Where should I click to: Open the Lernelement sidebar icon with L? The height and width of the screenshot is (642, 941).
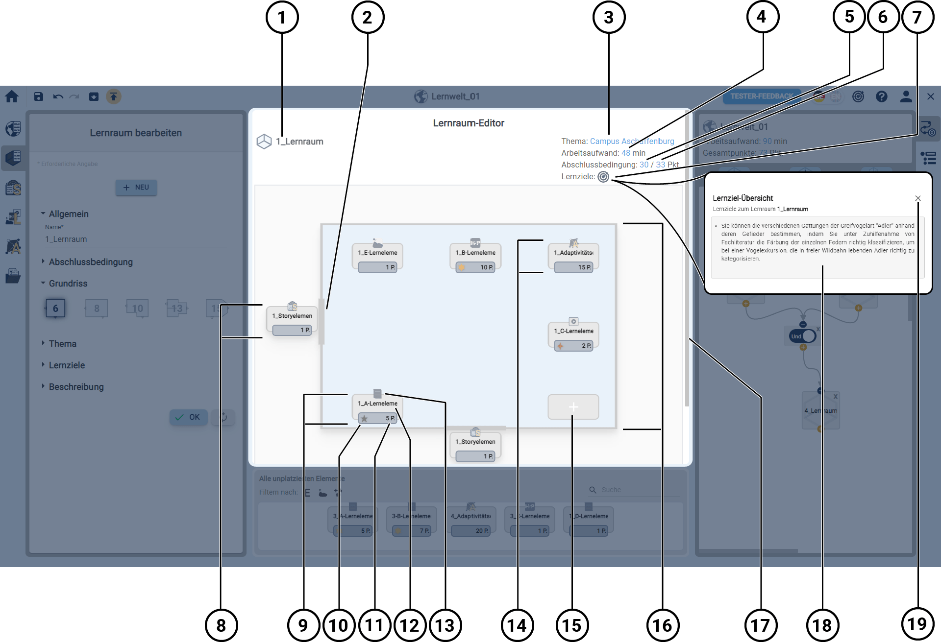[x=13, y=217]
